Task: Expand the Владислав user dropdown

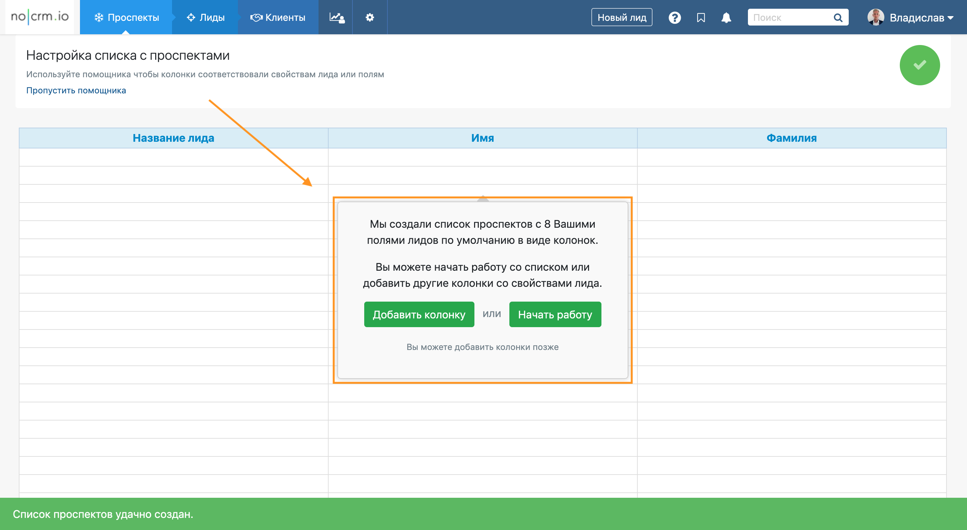Action: (x=951, y=18)
